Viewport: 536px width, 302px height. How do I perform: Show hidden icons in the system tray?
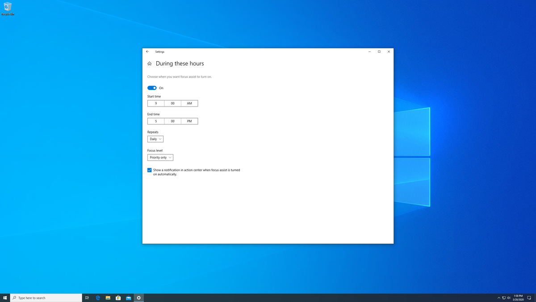tap(498, 298)
